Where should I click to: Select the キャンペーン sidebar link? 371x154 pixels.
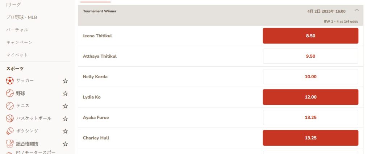19,42
